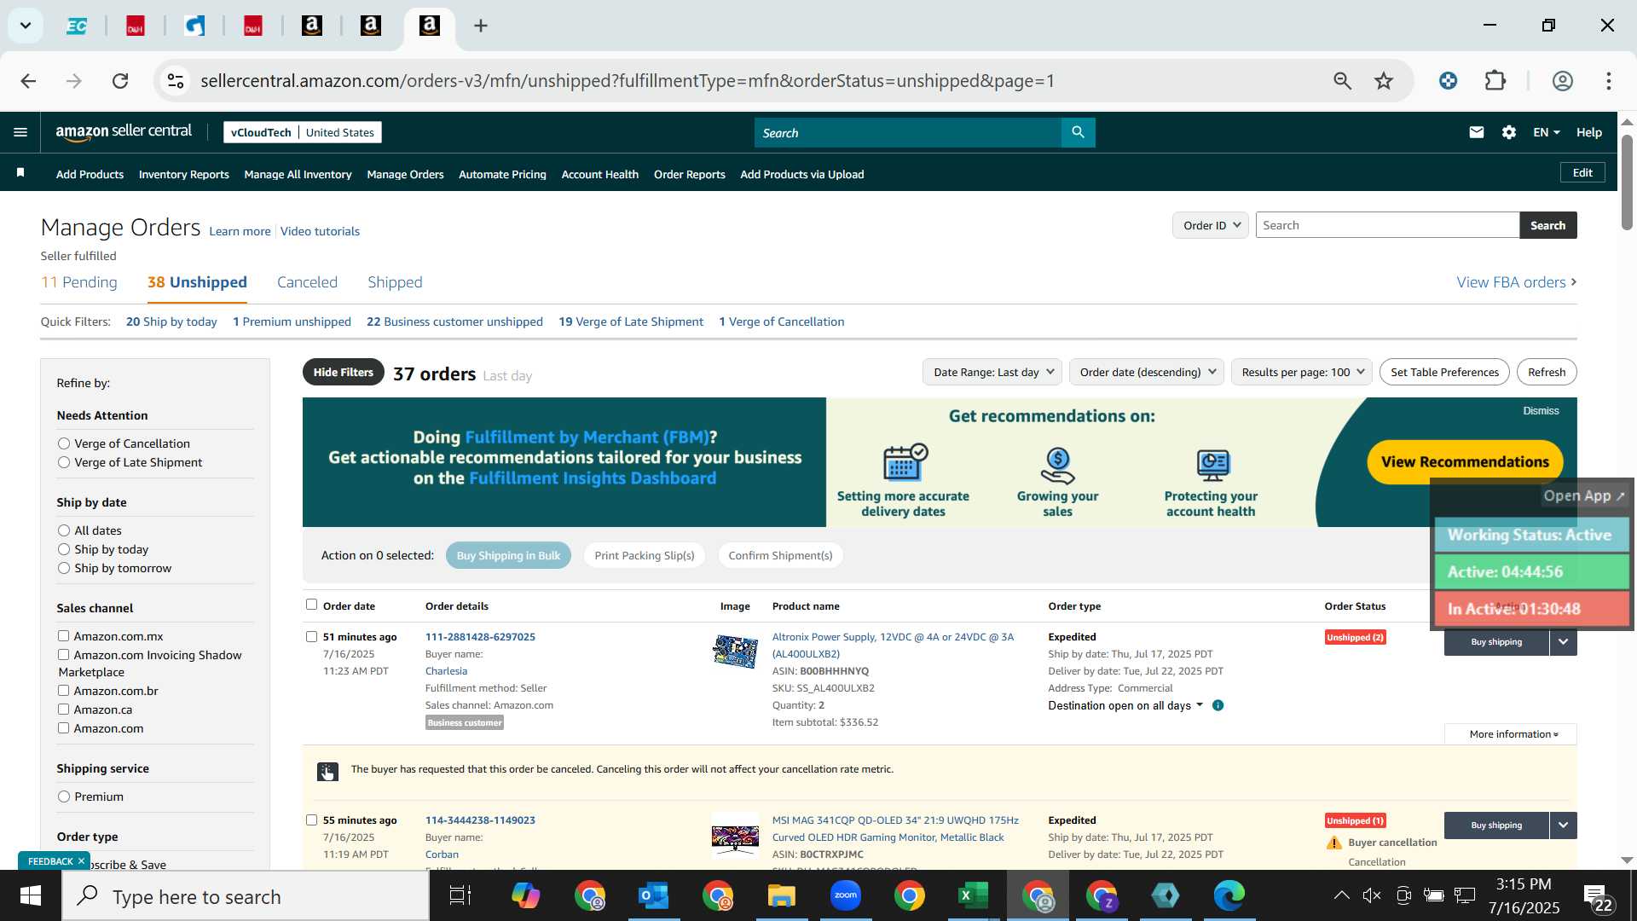Check the Amazon.com.mx sales channel

tap(63, 635)
